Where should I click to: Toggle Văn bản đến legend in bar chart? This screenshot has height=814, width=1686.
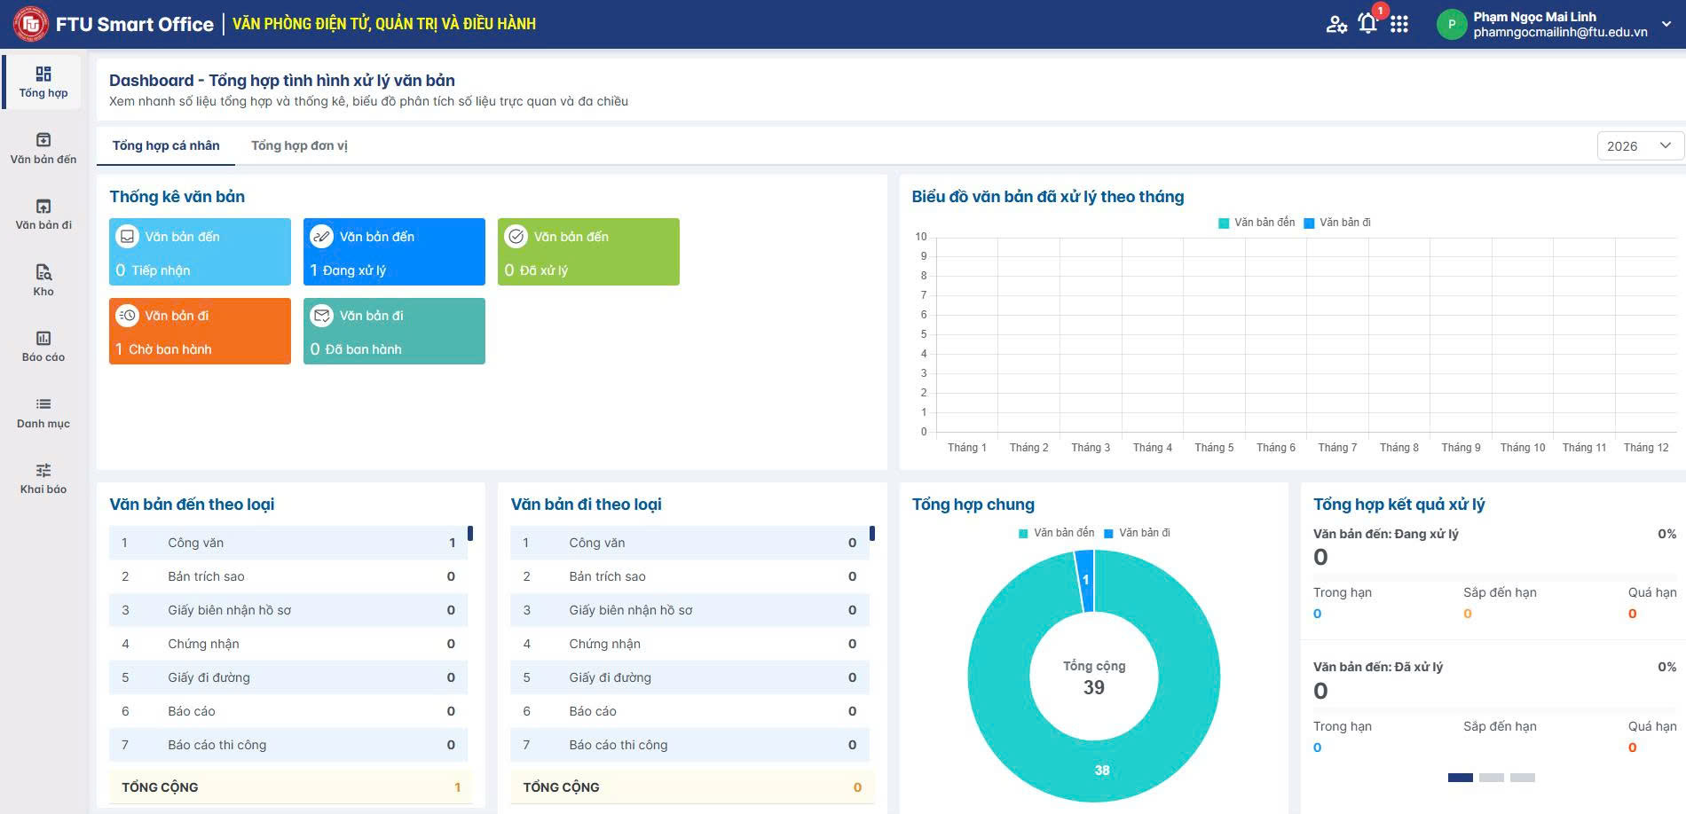1257,223
